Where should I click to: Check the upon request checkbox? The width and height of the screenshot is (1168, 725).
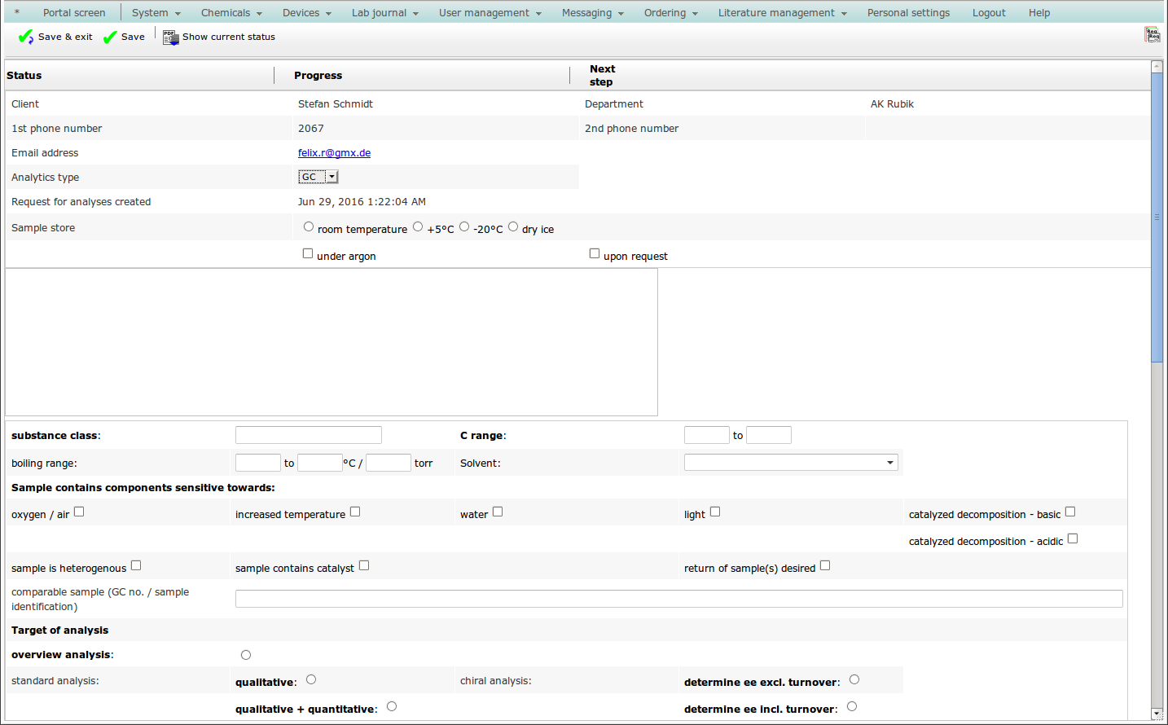595,253
